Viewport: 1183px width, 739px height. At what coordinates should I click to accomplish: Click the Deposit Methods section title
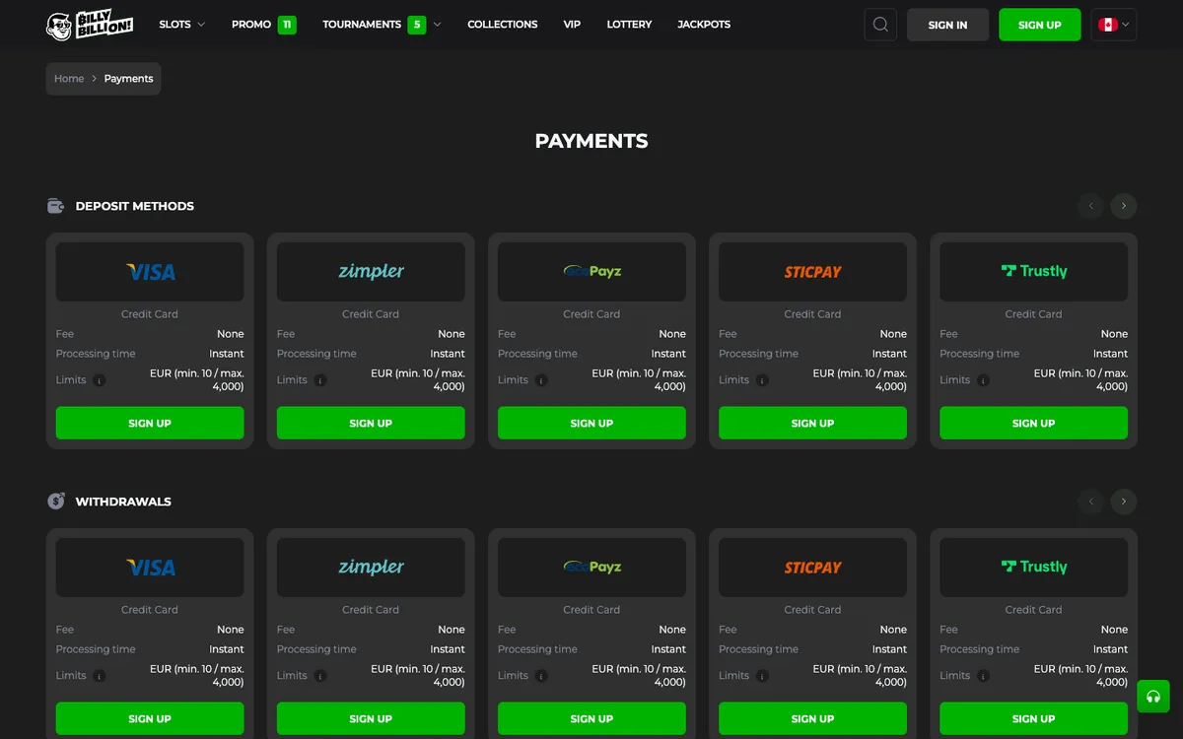135,206
